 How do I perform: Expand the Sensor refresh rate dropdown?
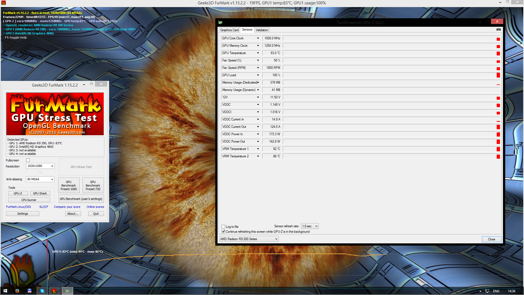tap(309, 226)
